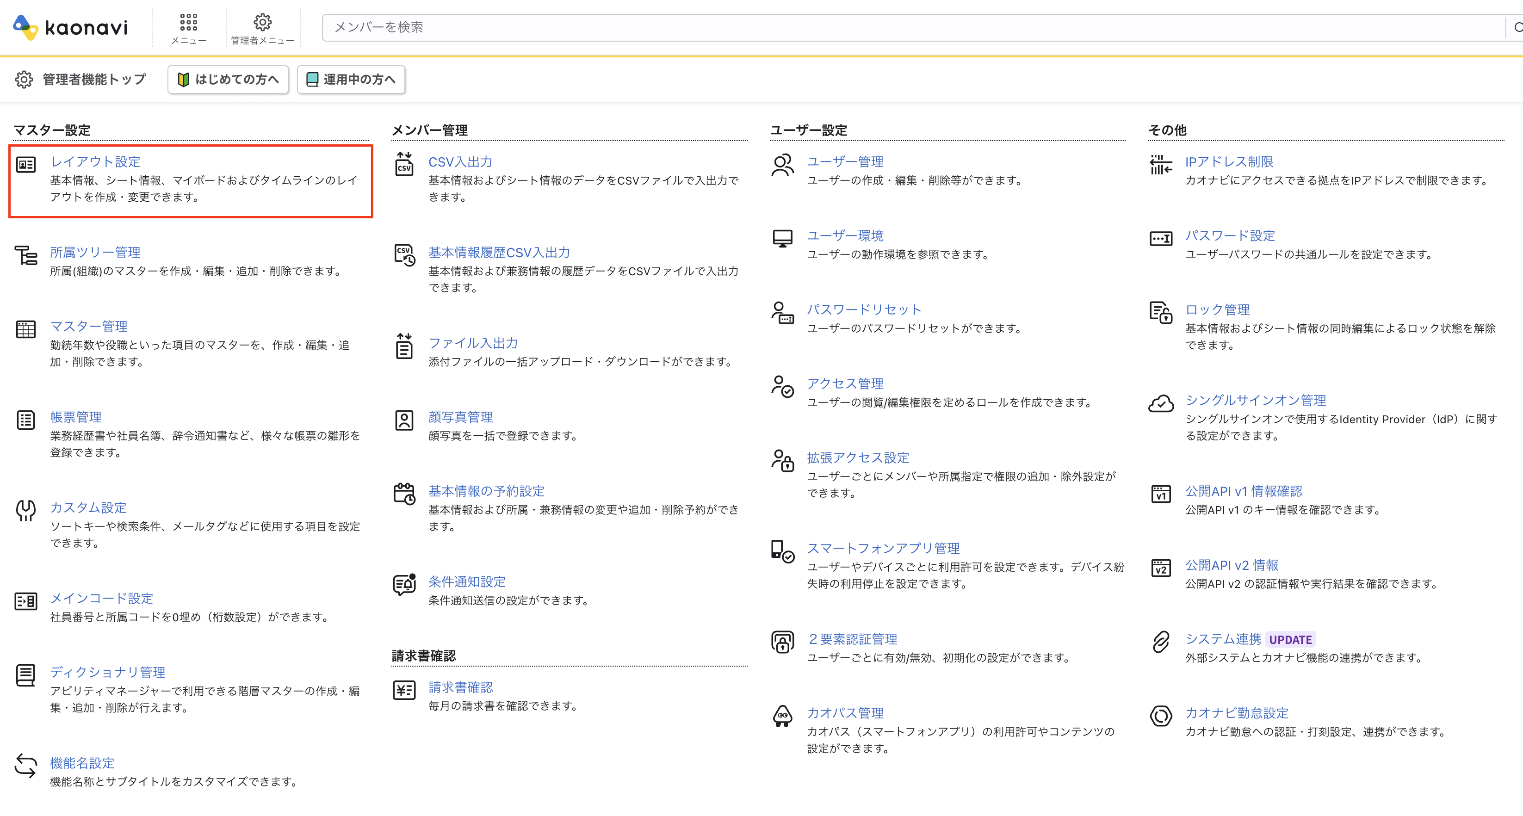The height and width of the screenshot is (816, 1523).
Task: Click the 2要素認証管理 lock icon
Action: coord(782,642)
